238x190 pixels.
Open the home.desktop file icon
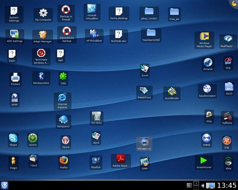[x=119, y=13]
